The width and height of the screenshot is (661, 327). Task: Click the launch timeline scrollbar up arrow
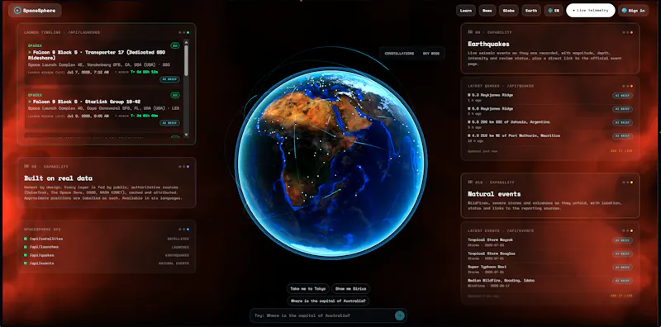coord(187,42)
